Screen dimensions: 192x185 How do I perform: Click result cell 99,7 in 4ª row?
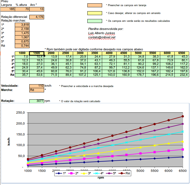coord(109,68)
